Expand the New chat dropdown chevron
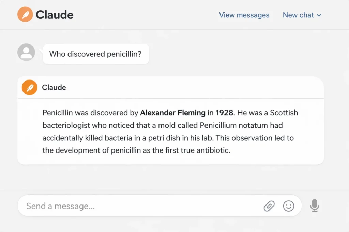This screenshot has height=232, width=349. click(x=319, y=15)
